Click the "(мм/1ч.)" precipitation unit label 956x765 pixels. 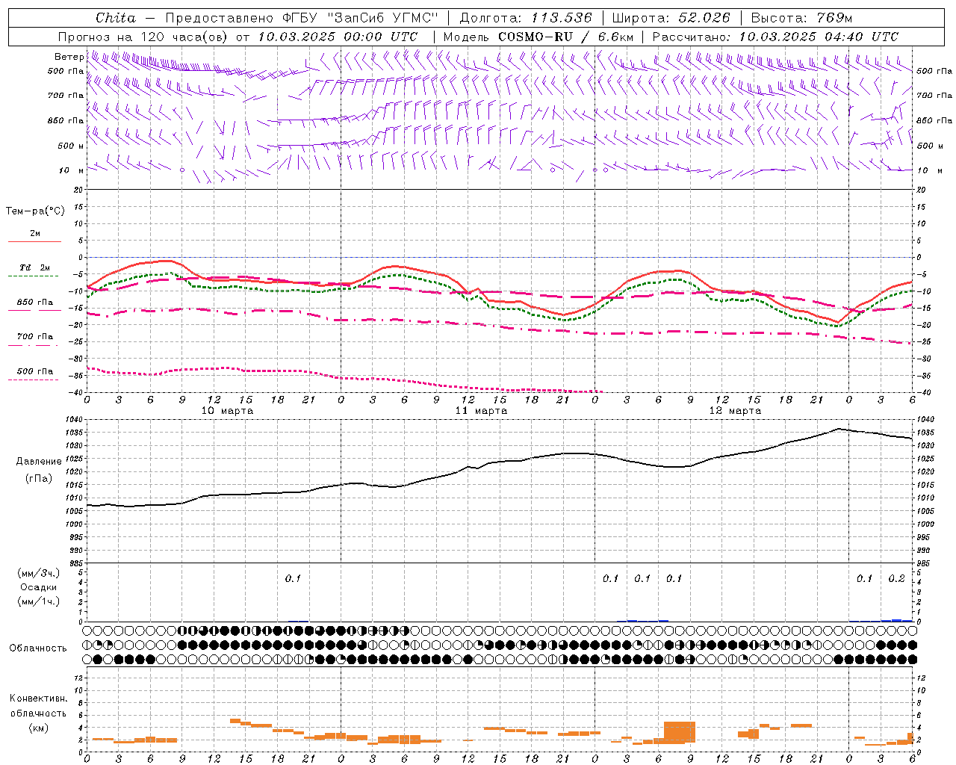coord(38,601)
